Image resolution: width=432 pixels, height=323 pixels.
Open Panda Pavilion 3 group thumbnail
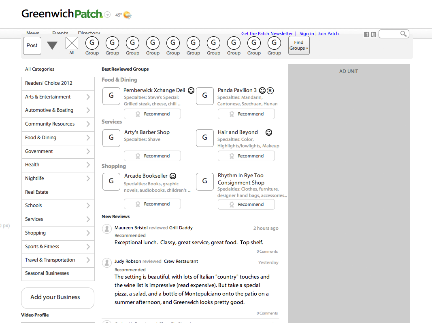[x=205, y=96]
